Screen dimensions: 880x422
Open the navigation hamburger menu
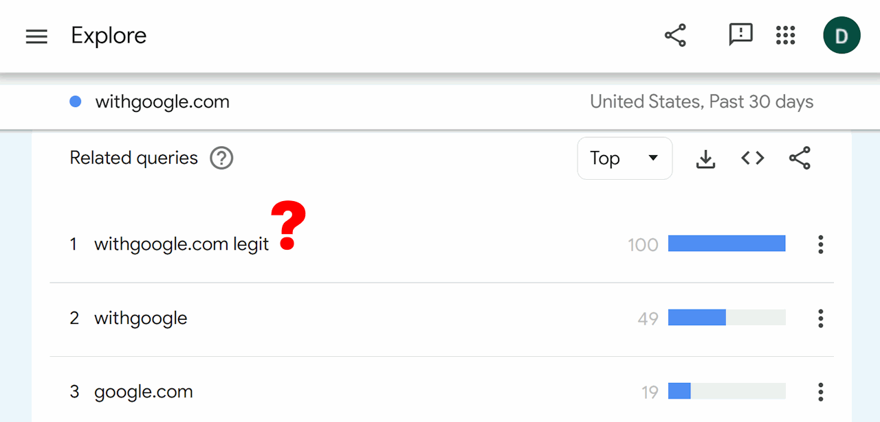pyautogui.click(x=36, y=36)
